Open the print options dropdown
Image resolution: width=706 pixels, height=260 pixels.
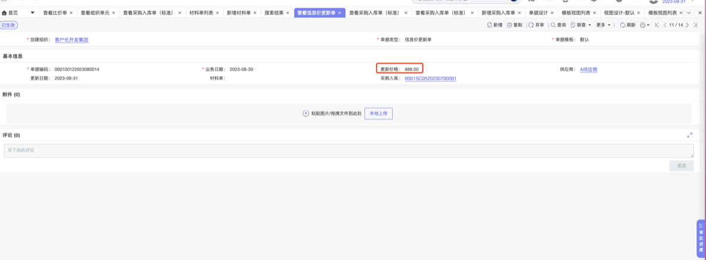[x=645, y=25]
